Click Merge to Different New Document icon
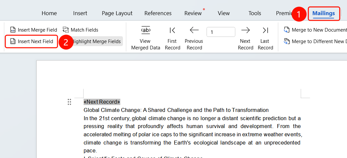The width and height of the screenshot is (347, 158). click(x=287, y=41)
